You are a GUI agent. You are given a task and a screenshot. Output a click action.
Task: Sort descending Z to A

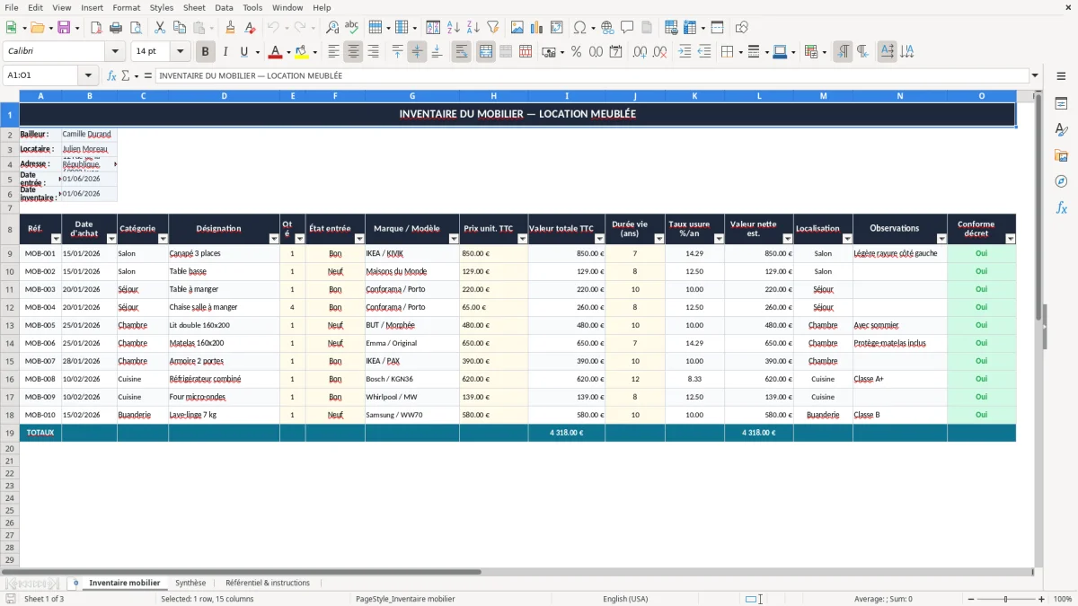coord(473,28)
